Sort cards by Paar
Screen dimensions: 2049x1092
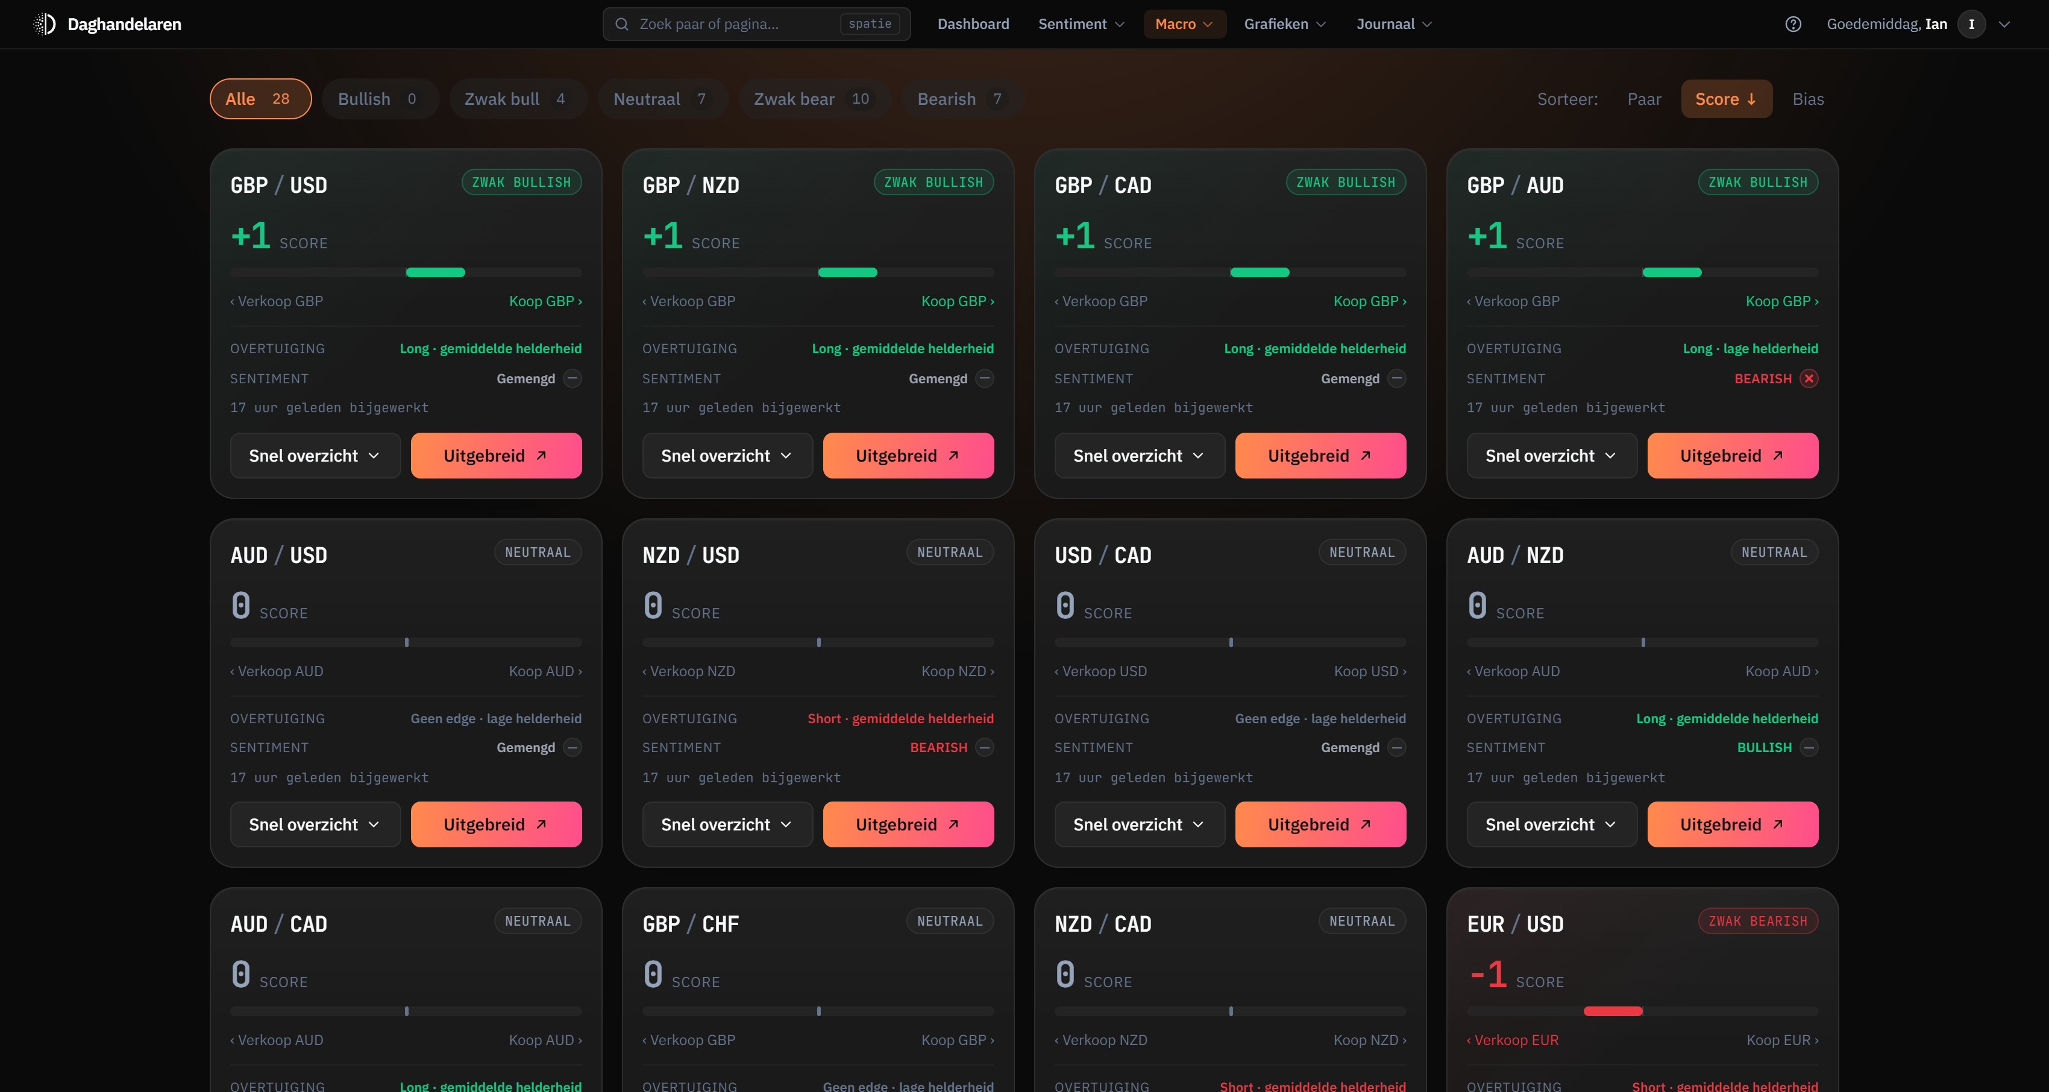1644,99
